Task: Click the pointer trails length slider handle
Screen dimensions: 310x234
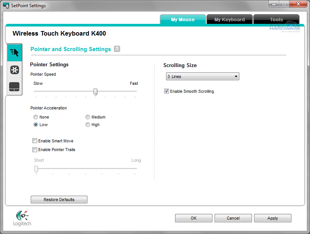Action: pyautogui.click(x=36, y=169)
